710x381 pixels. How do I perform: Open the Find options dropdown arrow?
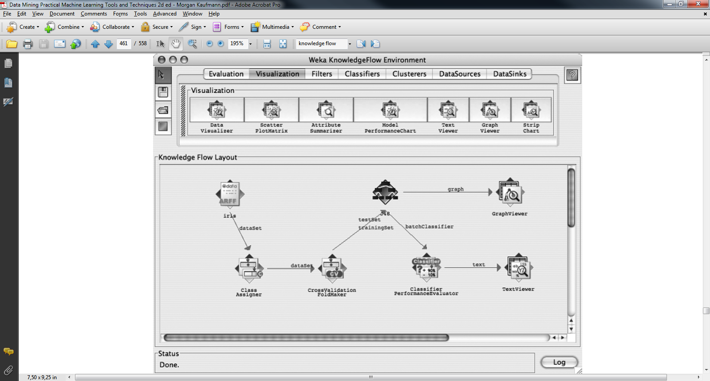point(350,44)
